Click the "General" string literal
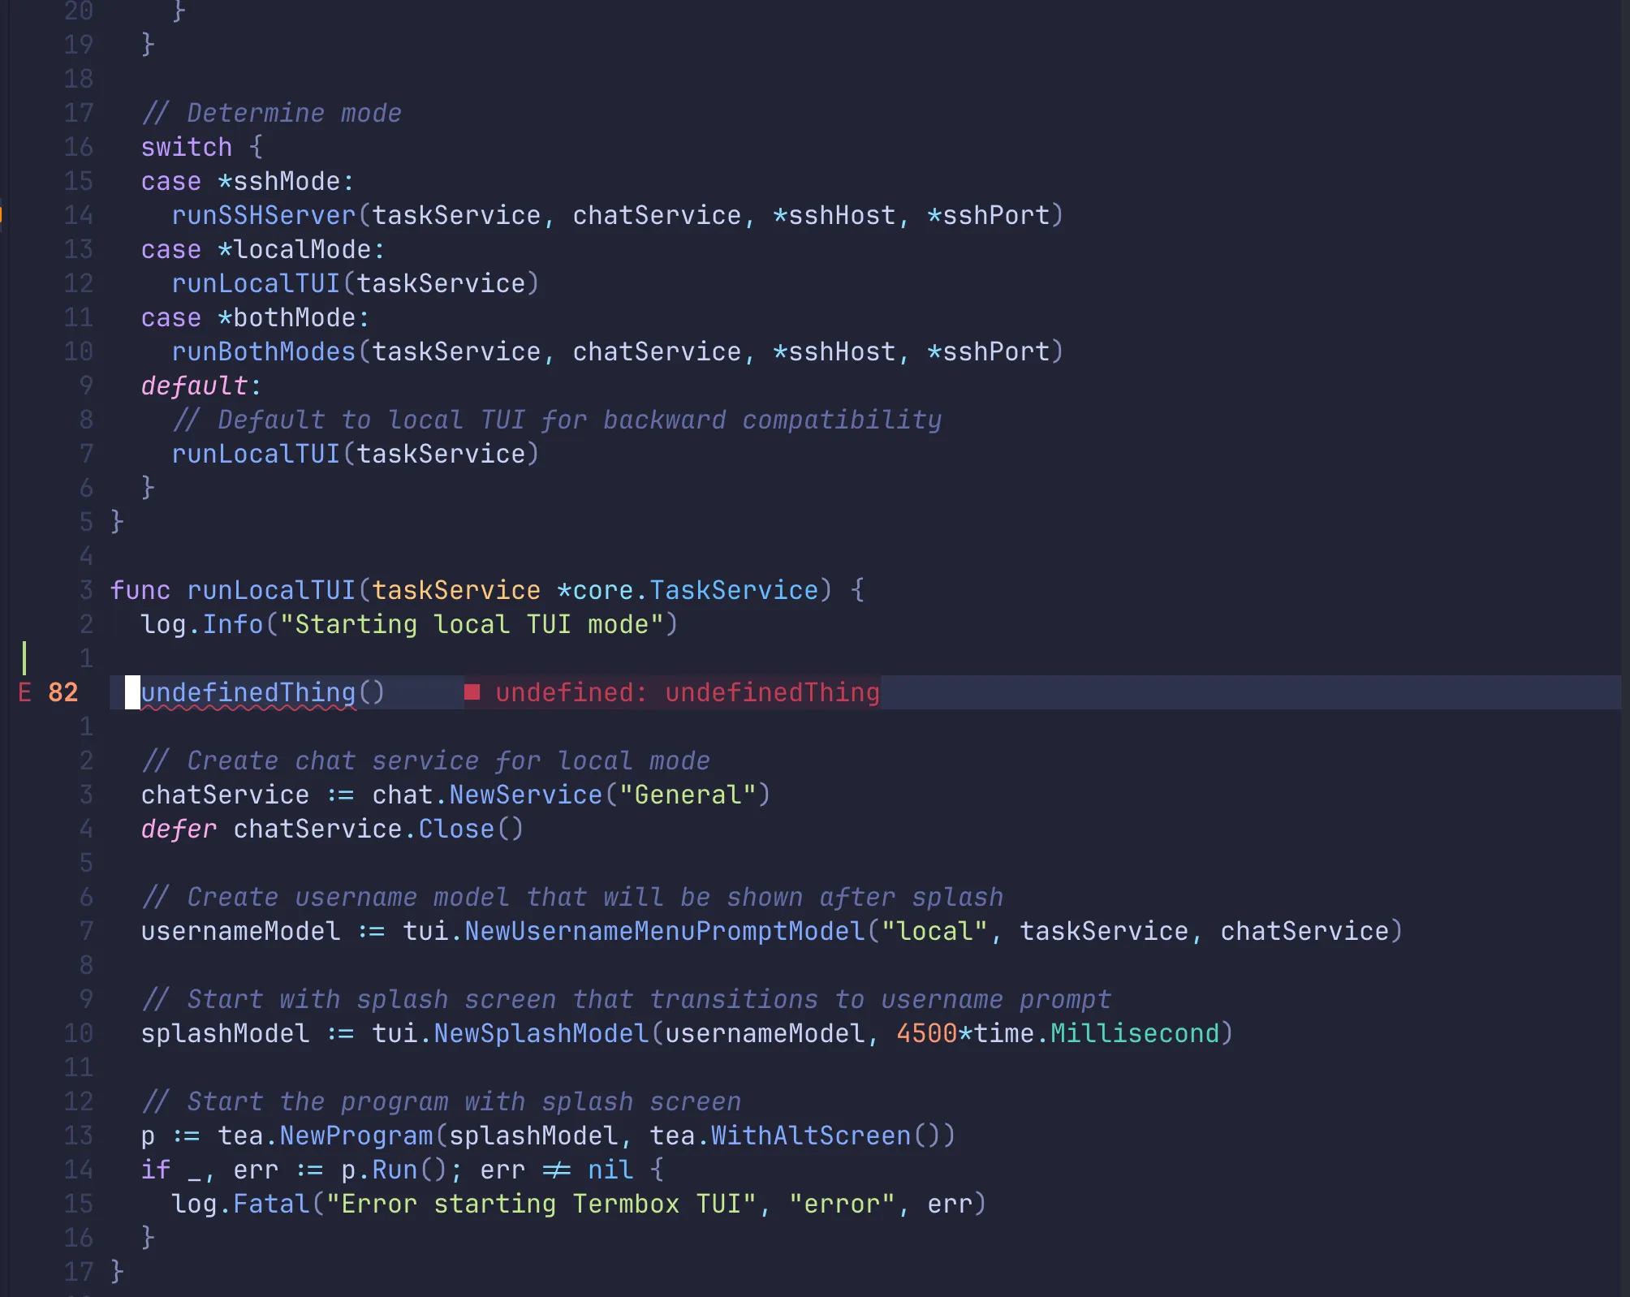 point(688,795)
